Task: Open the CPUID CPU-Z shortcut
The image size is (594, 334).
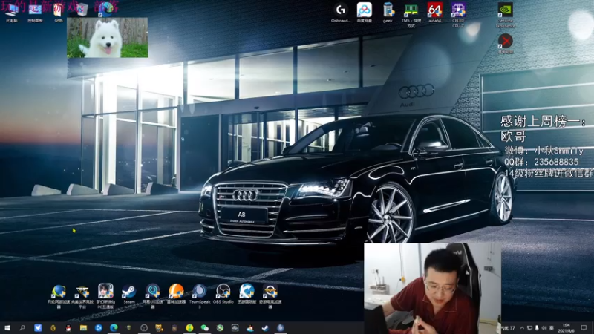Action: coord(458,15)
